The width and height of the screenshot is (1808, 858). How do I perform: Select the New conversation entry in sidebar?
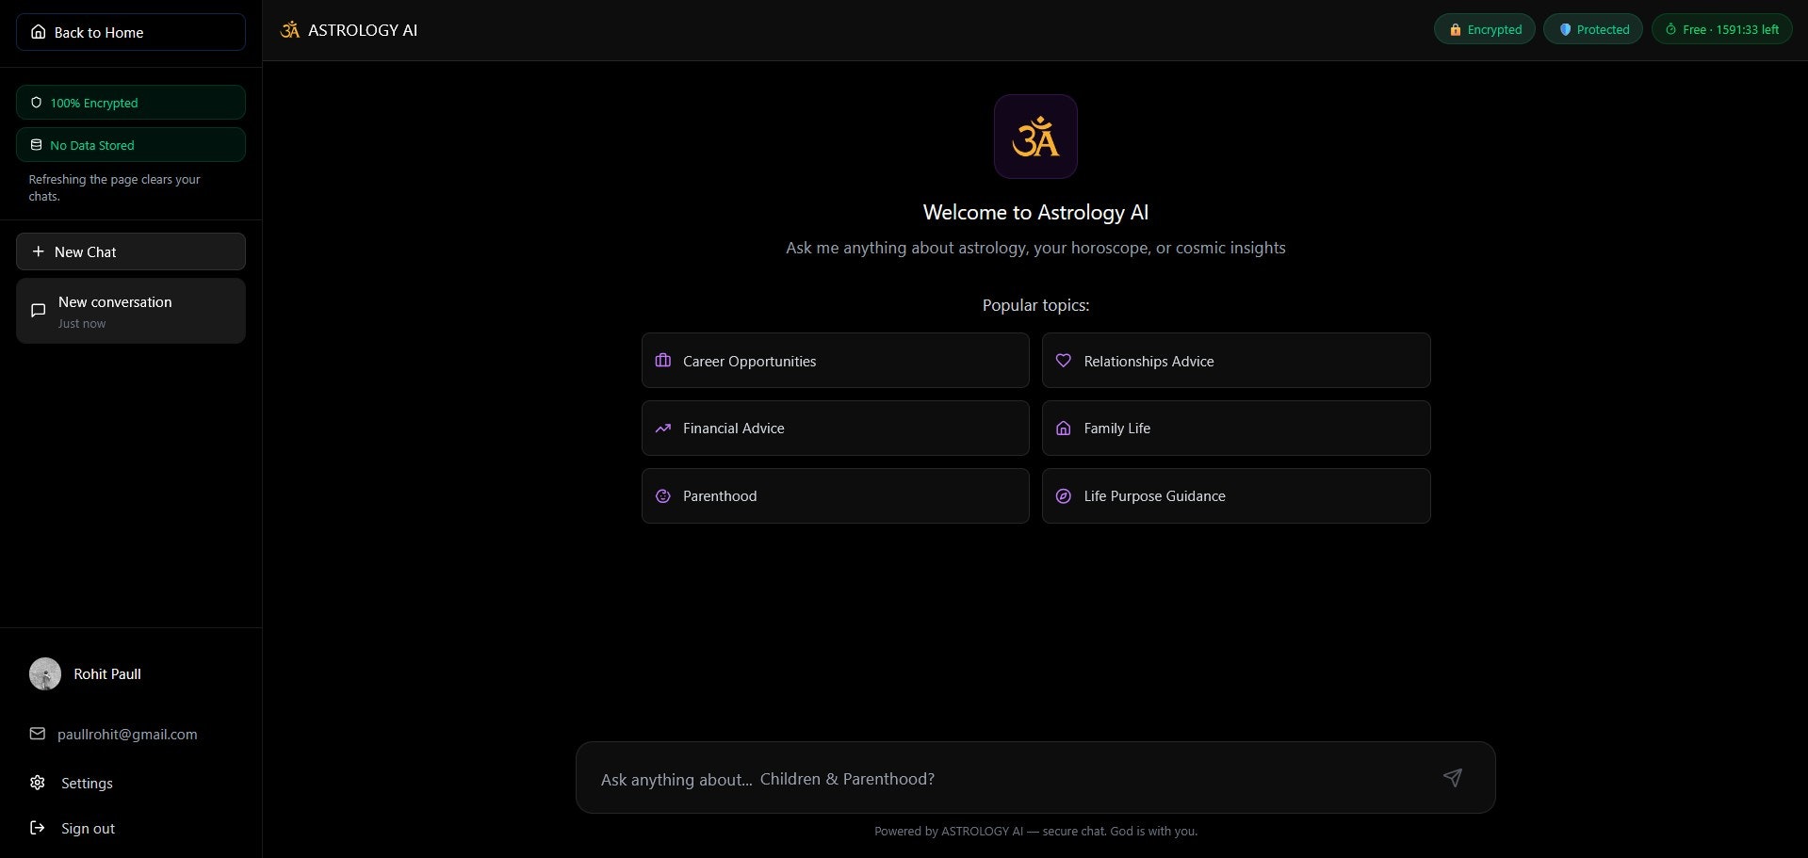(130, 310)
